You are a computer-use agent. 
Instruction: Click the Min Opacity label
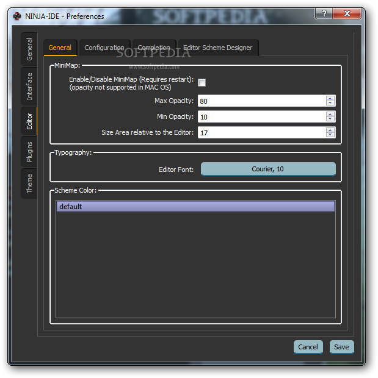(175, 116)
